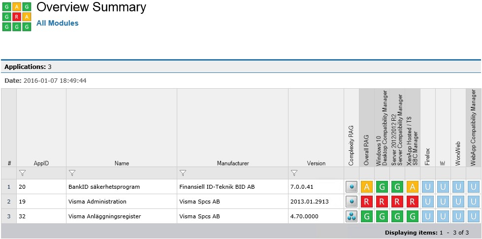Open the AppID column filter
This screenshot has width=482, height=239.
coord(22,173)
